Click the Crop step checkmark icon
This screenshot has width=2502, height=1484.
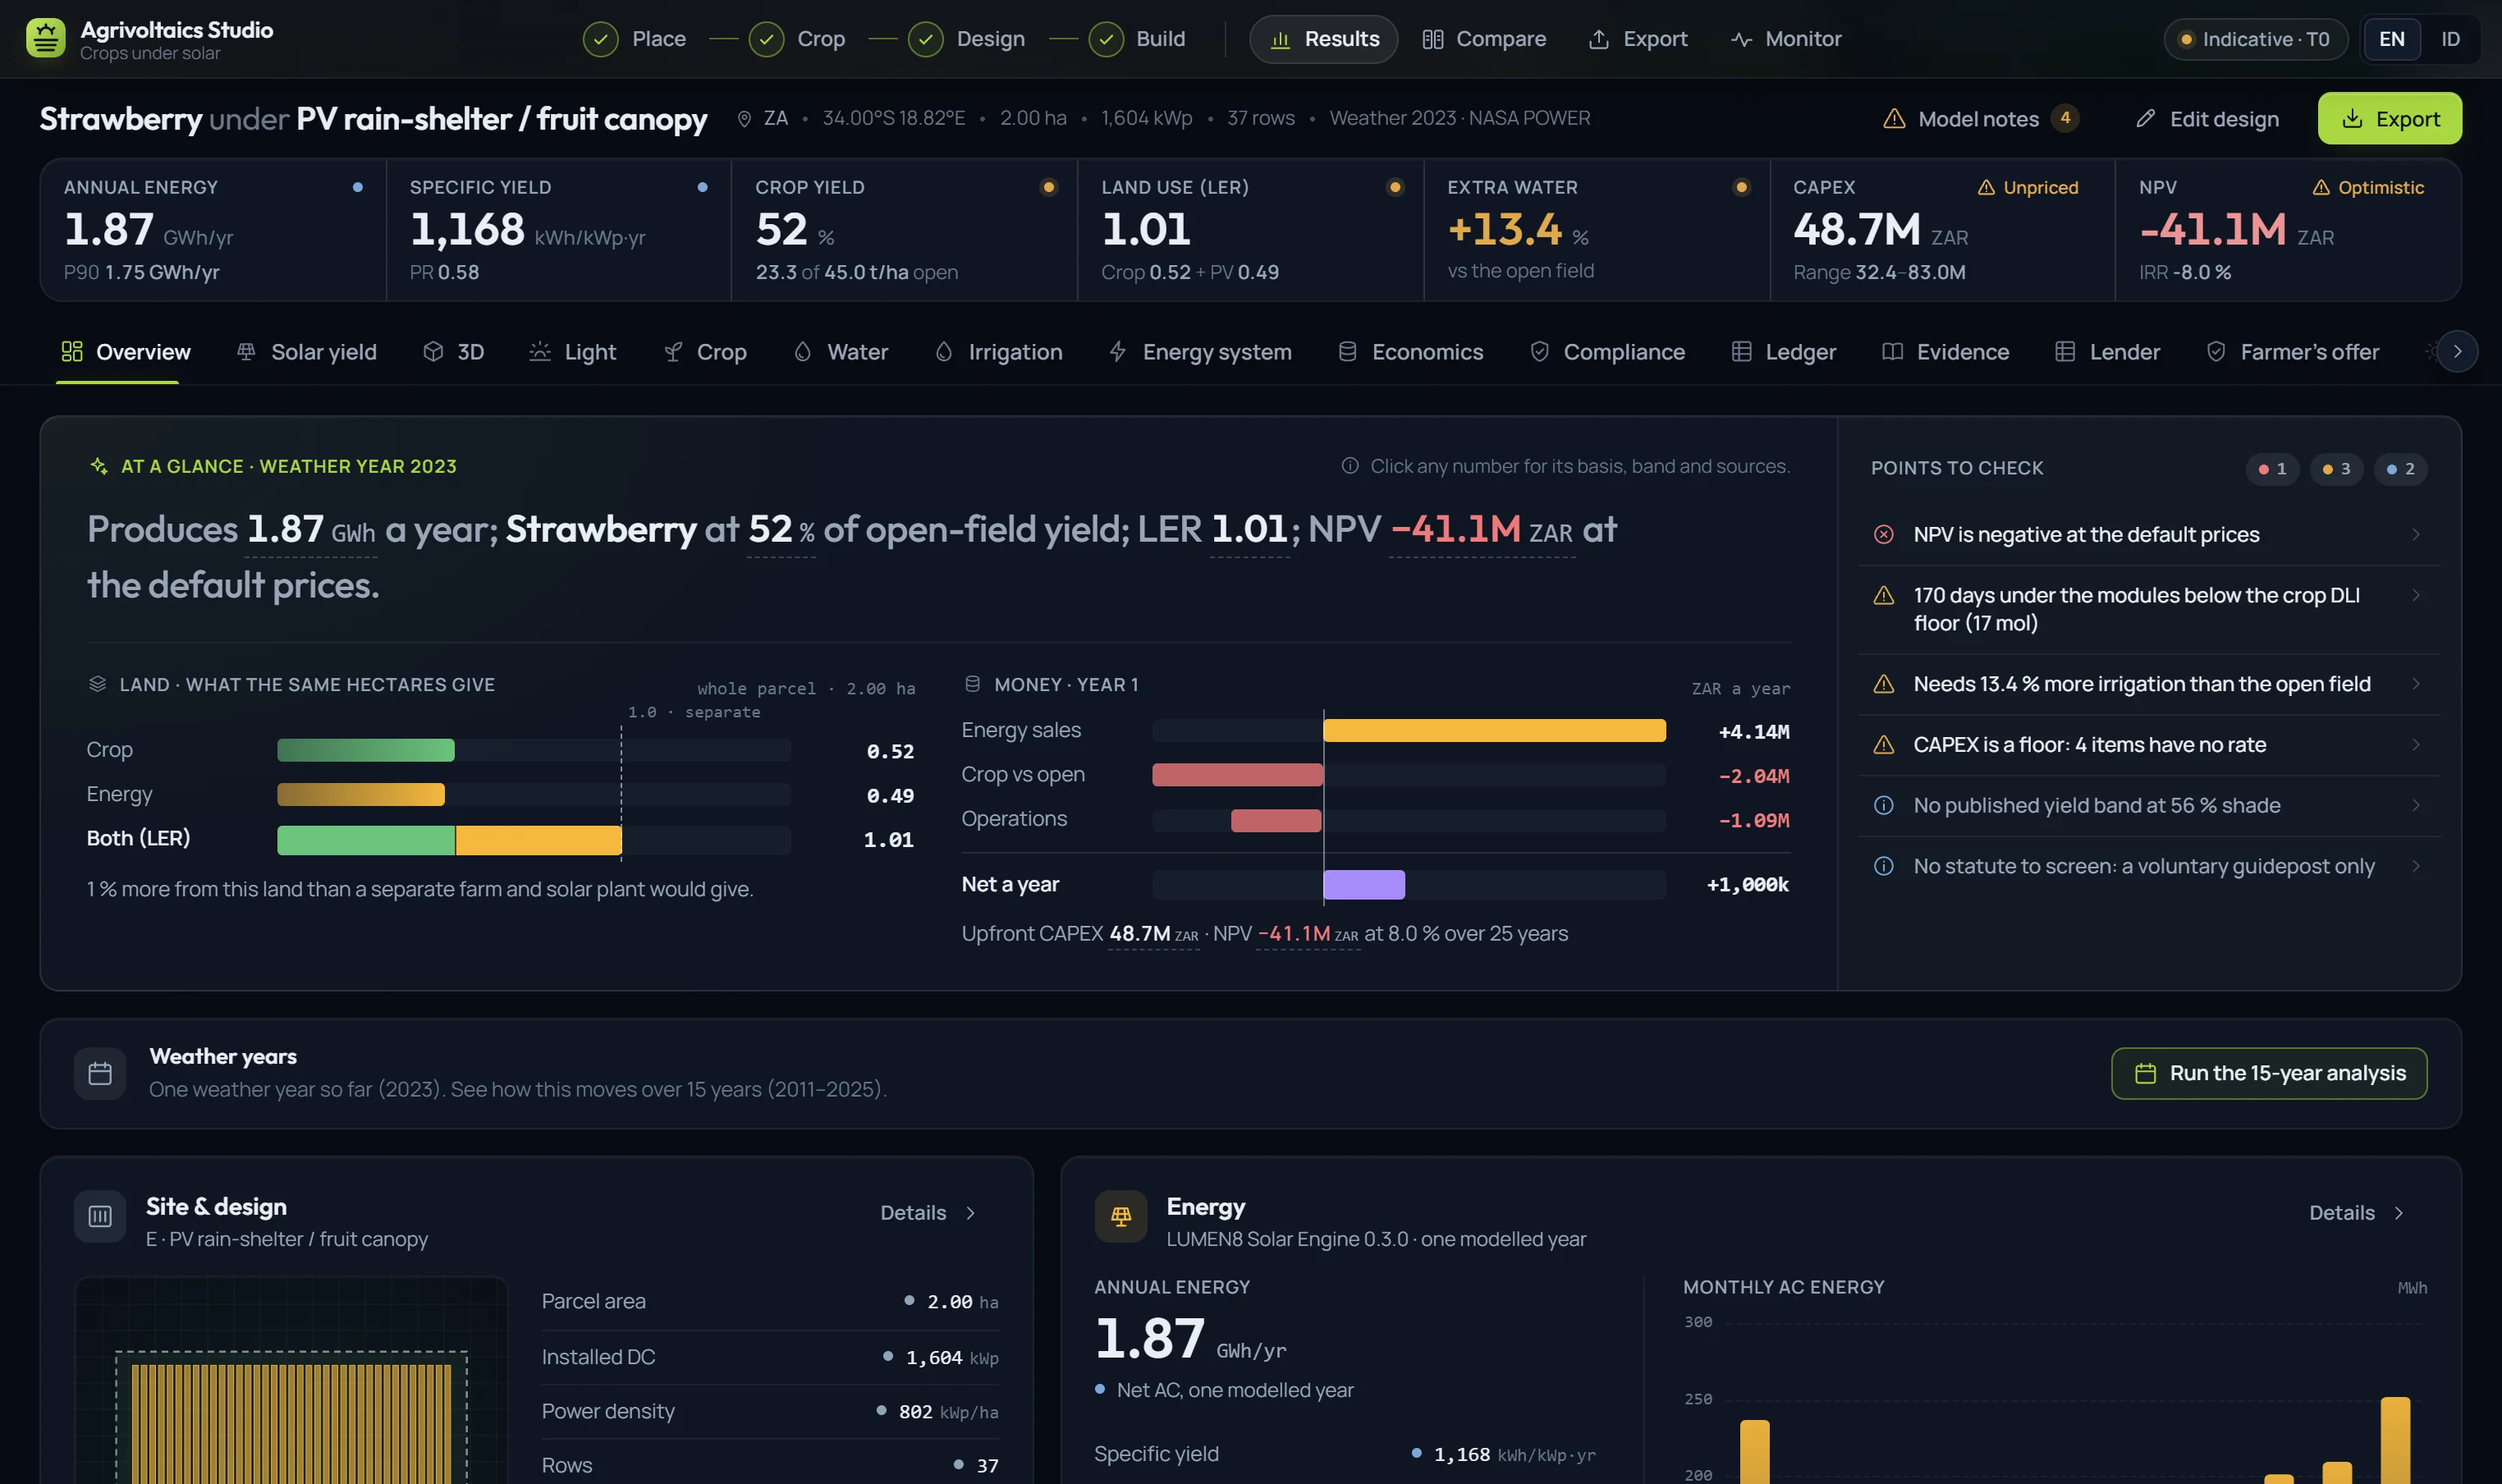(766, 39)
